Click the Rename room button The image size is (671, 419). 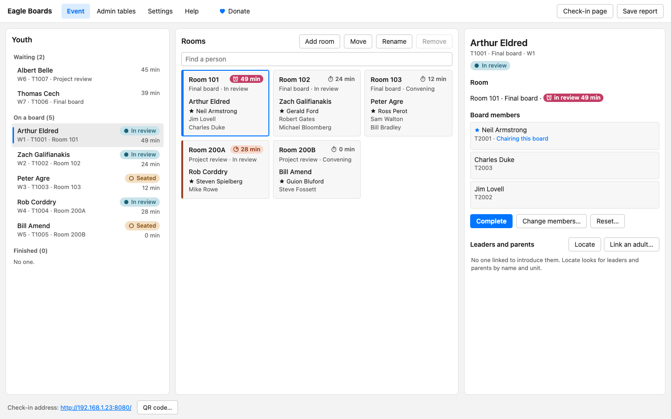(x=394, y=41)
